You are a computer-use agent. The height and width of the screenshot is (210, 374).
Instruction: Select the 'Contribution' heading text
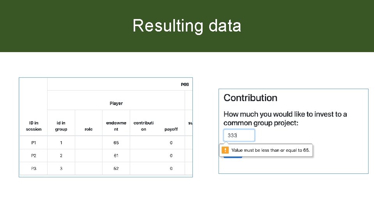coord(251,98)
